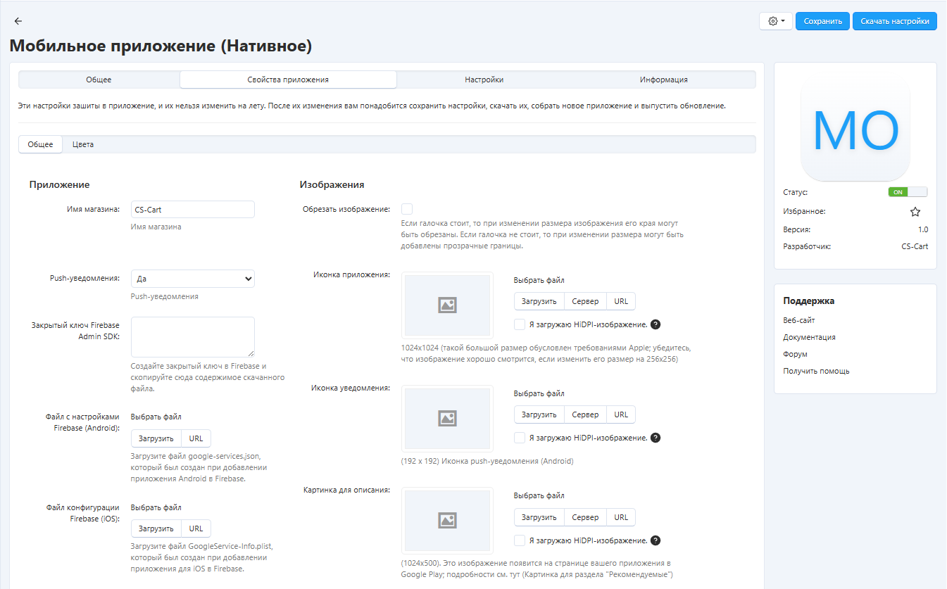Open the gear settings dropdown menu
Viewport: 947px width, 589px height.
tap(776, 21)
